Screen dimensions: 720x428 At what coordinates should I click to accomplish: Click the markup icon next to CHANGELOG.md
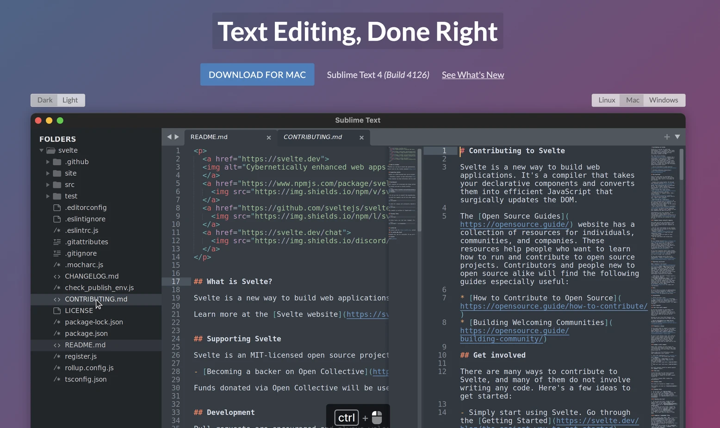(57, 276)
